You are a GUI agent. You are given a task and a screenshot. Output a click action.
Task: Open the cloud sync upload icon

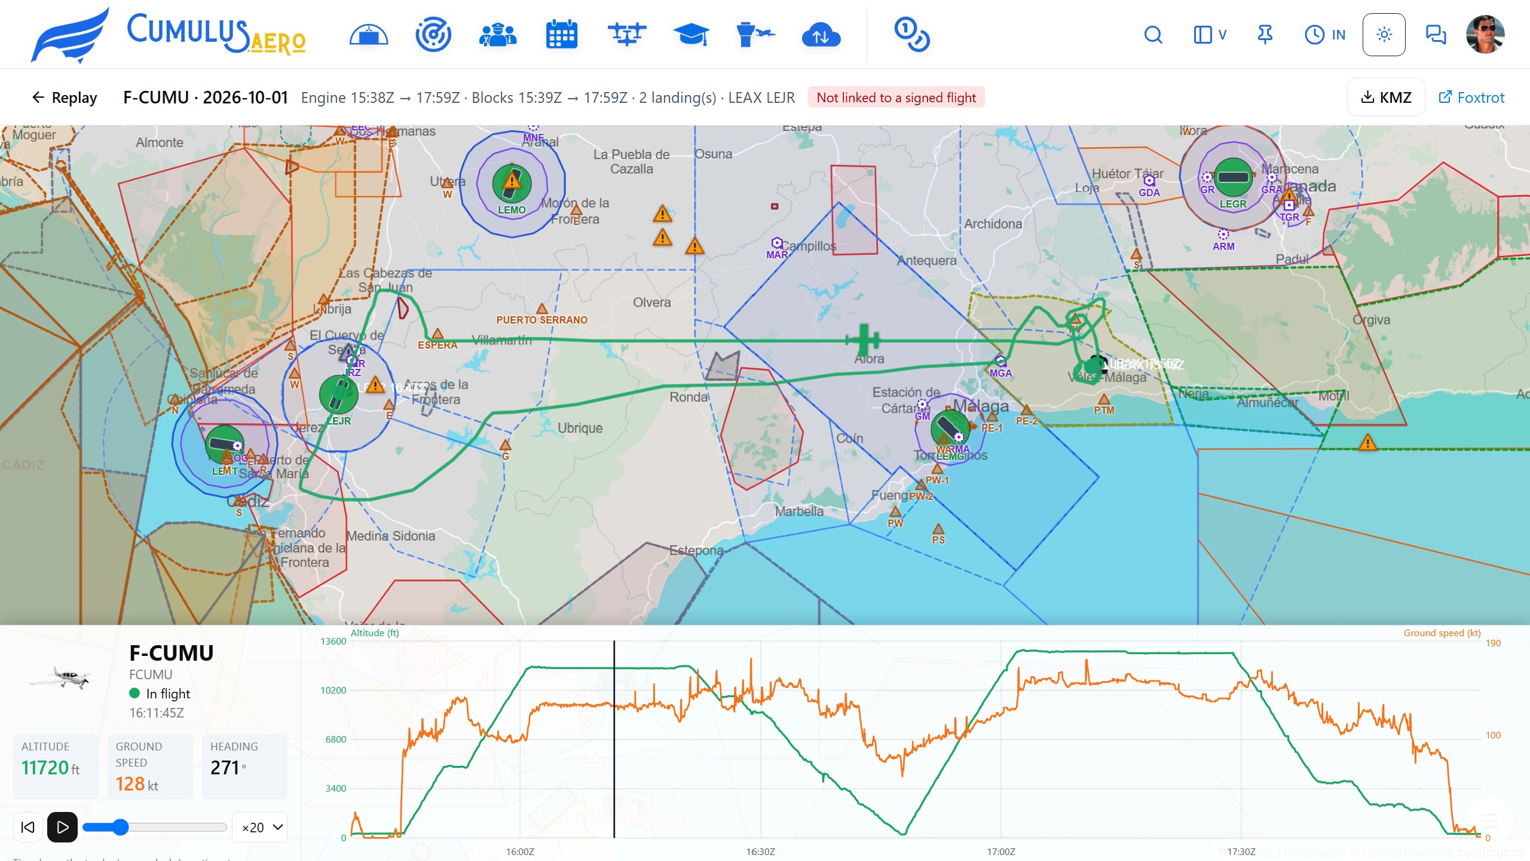(x=821, y=35)
